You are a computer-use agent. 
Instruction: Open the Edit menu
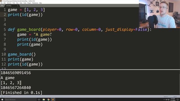4,3
